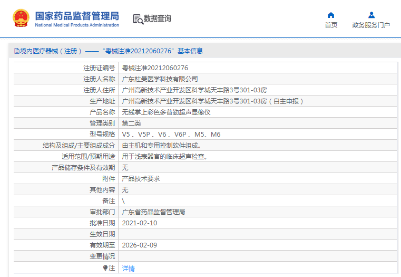Open the 详情 link
The image size is (401, 277).
(129, 269)
